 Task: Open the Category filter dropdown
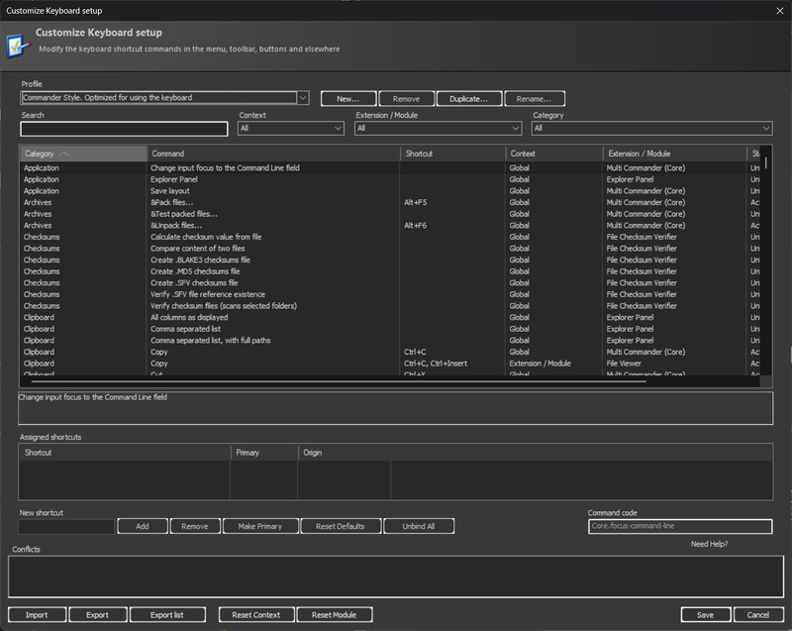(651, 129)
